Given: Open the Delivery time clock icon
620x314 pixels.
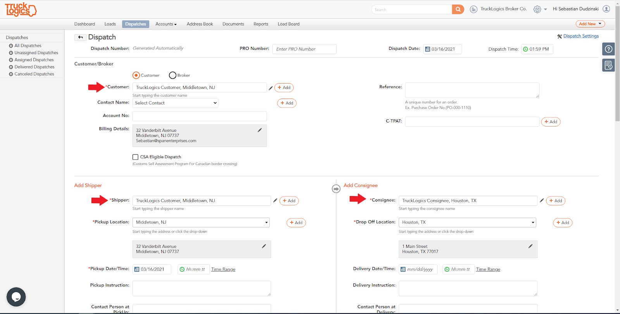Looking at the screenshot, I should coord(447,269).
